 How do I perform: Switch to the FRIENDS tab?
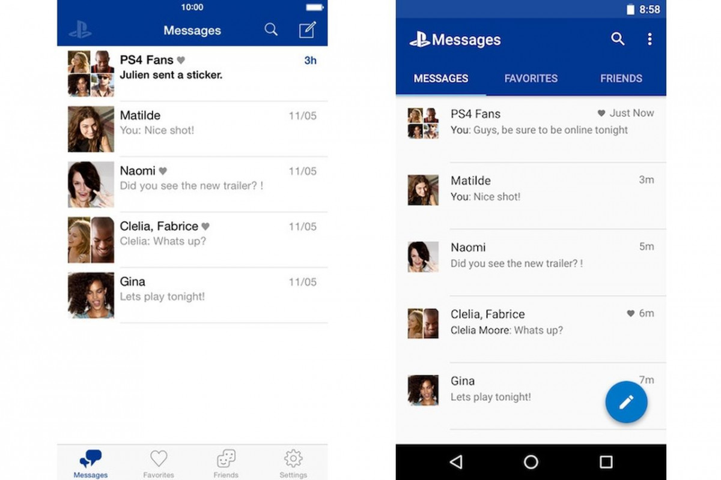(621, 78)
